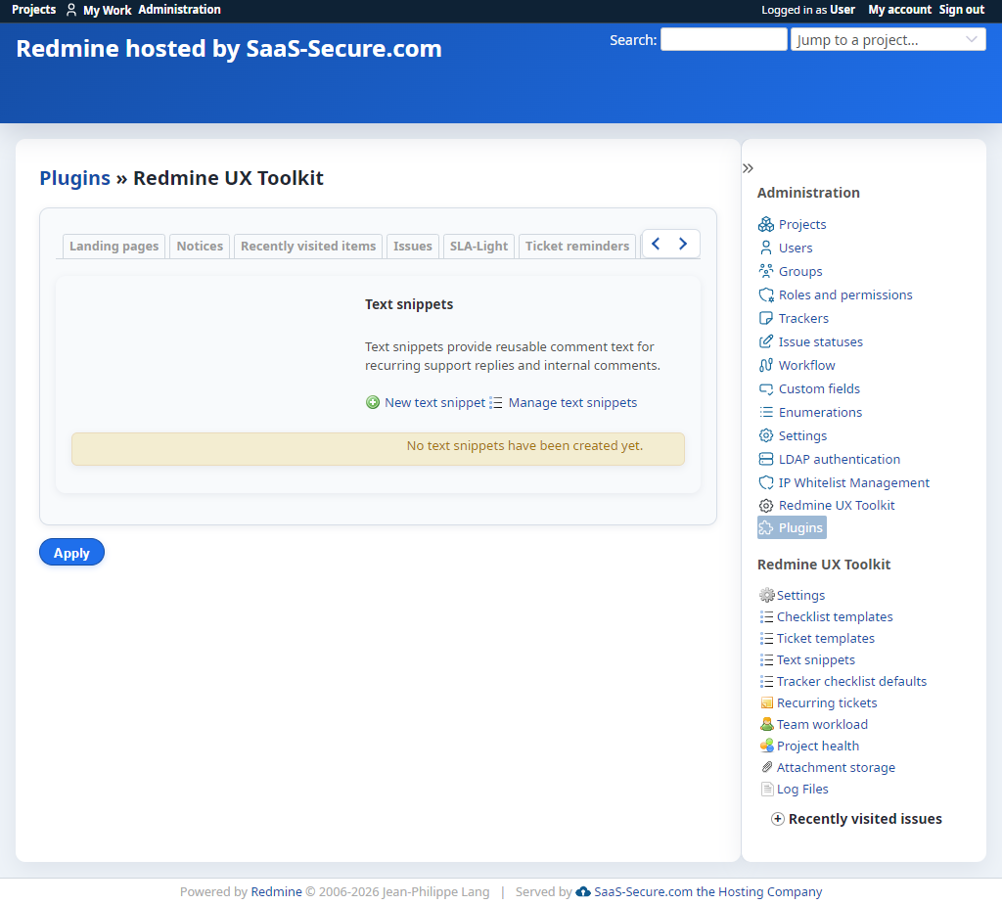Viewport: 1002px width, 905px height.
Task: Click the Recurring tickets calendar icon
Action: click(x=767, y=703)
